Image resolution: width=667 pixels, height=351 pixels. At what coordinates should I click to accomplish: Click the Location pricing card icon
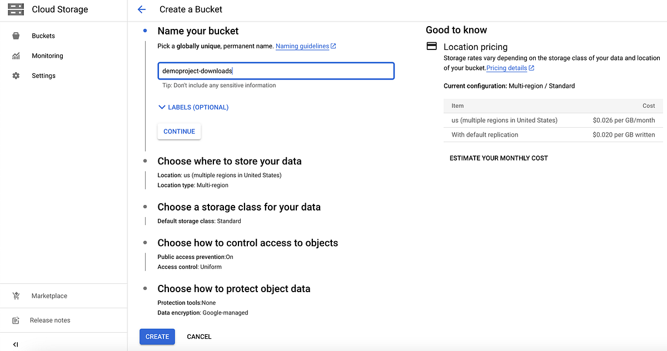pyautogui.click(x=431, y=46)
